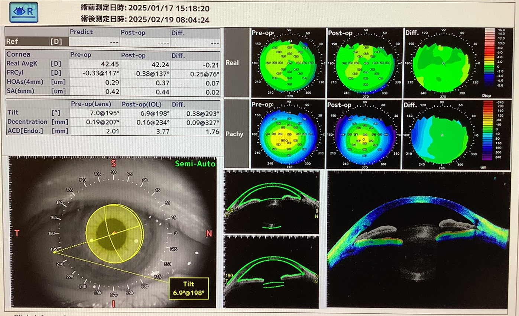This screenshot has height=316, width=519.
Task: Open the Pachy Pre-op thickness map
Action: tap(288, 135)
